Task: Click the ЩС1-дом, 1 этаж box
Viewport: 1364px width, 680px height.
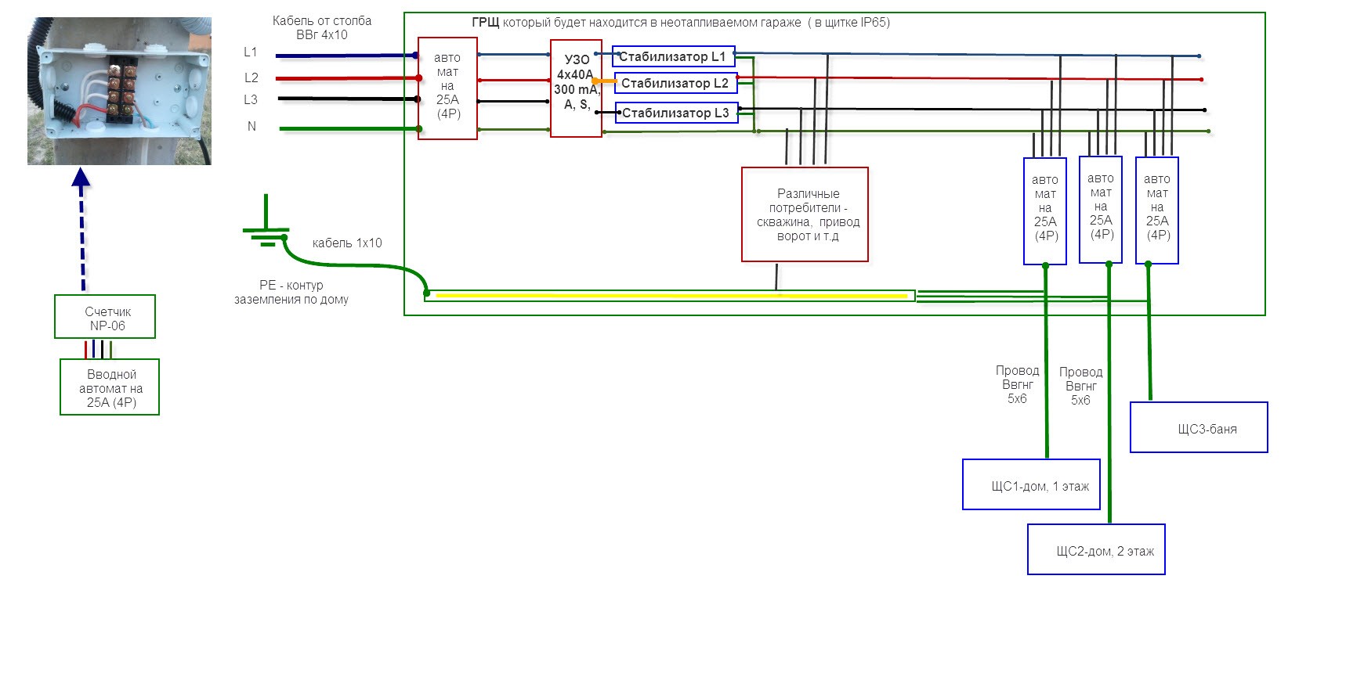Action: [1031, 484]
